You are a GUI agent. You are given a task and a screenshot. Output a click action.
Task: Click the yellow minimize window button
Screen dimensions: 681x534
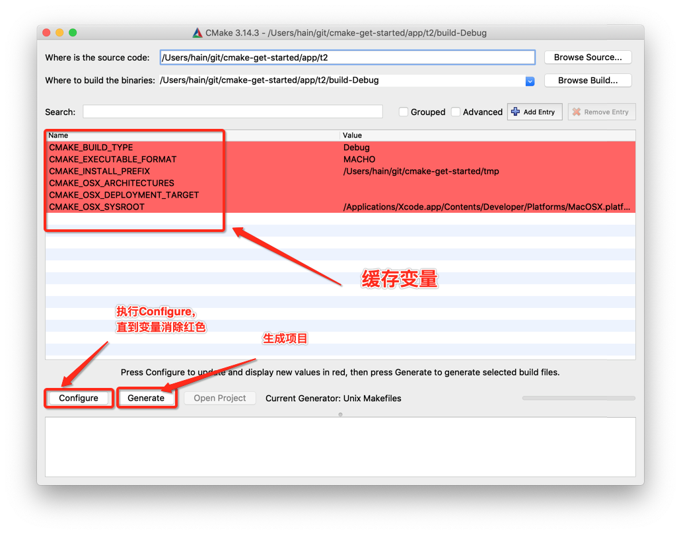pos(60,32)
